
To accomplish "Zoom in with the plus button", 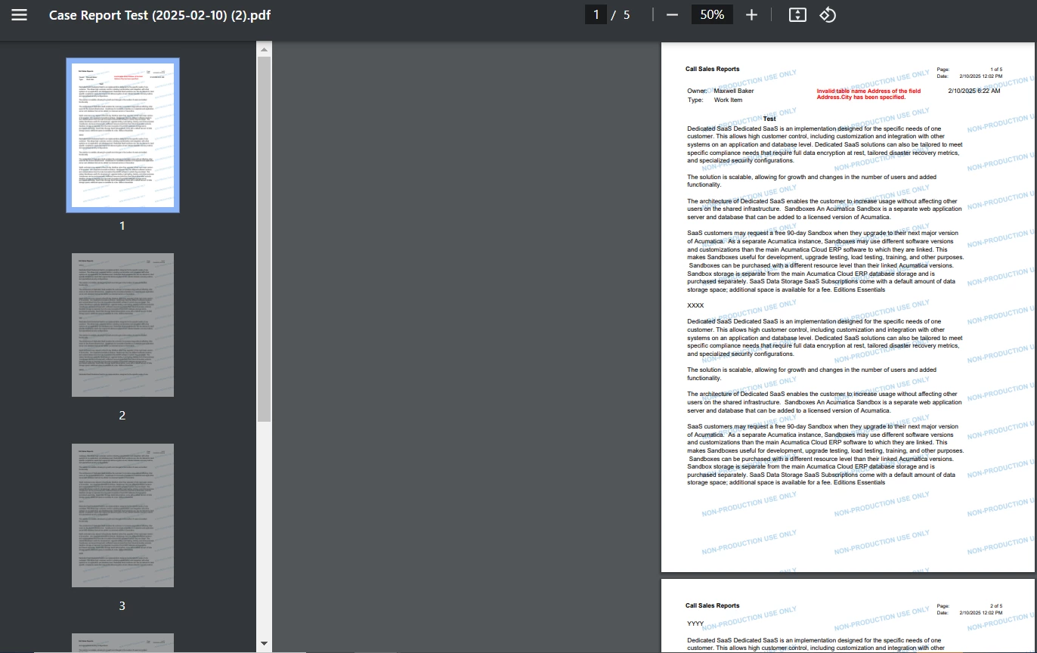I will [x=751, y=15].
